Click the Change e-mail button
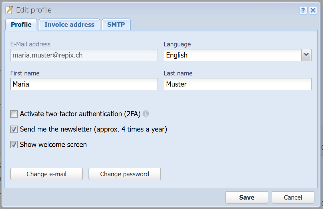The width and height of the screenshot is (323, 209). click(x=47, y=174)
